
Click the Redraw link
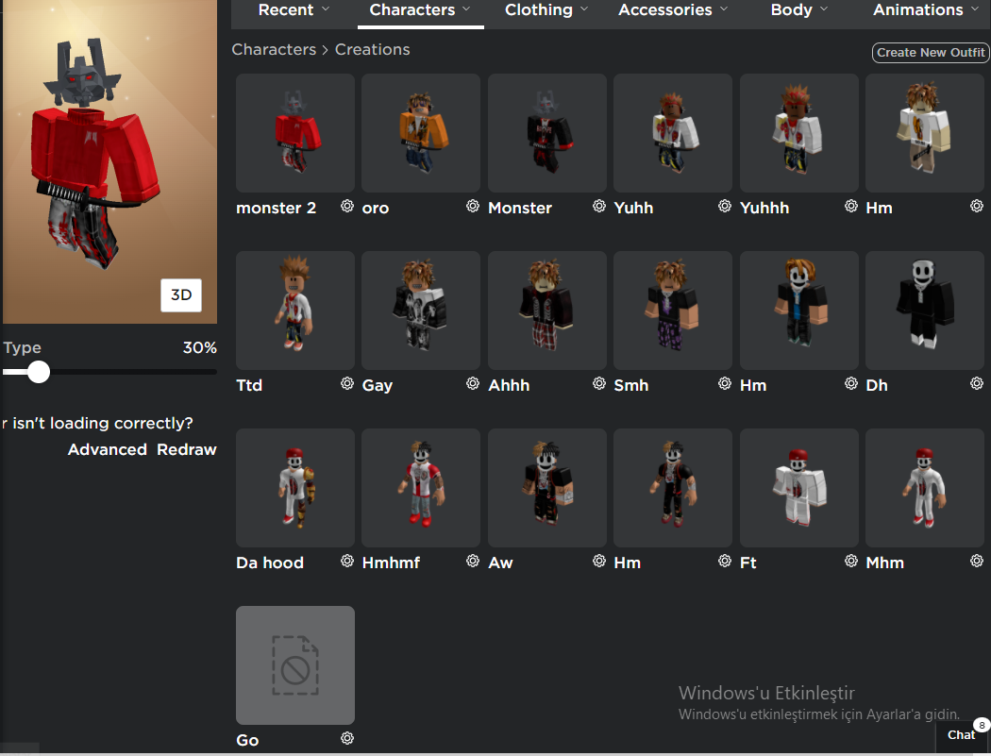tap(187, 449)
